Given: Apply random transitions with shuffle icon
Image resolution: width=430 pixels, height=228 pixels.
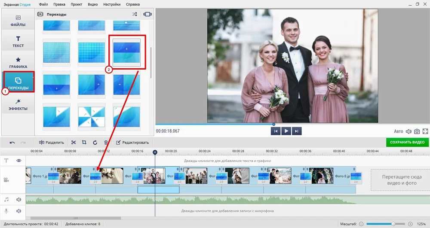Looking at the screenshot, I should point(135,14).
